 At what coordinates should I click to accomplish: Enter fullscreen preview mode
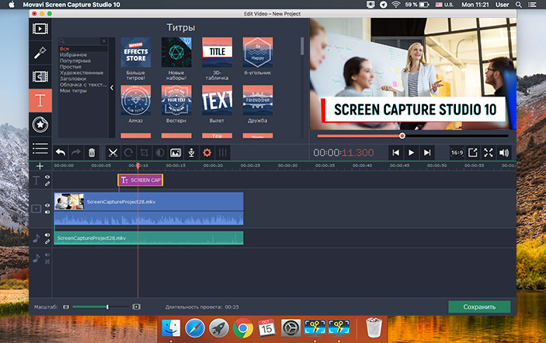(x=489, y=152)
